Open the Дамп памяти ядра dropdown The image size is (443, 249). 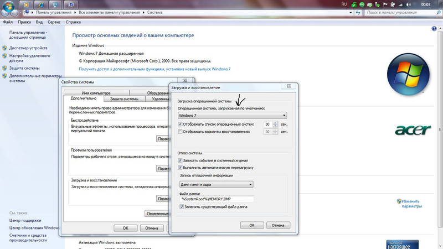216,184
